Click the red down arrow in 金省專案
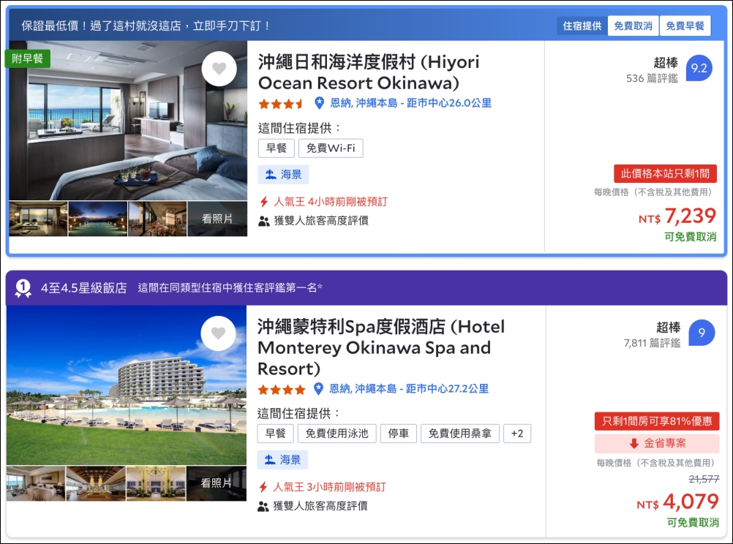Viewport: 733px width, 544px height. [634, 444]
